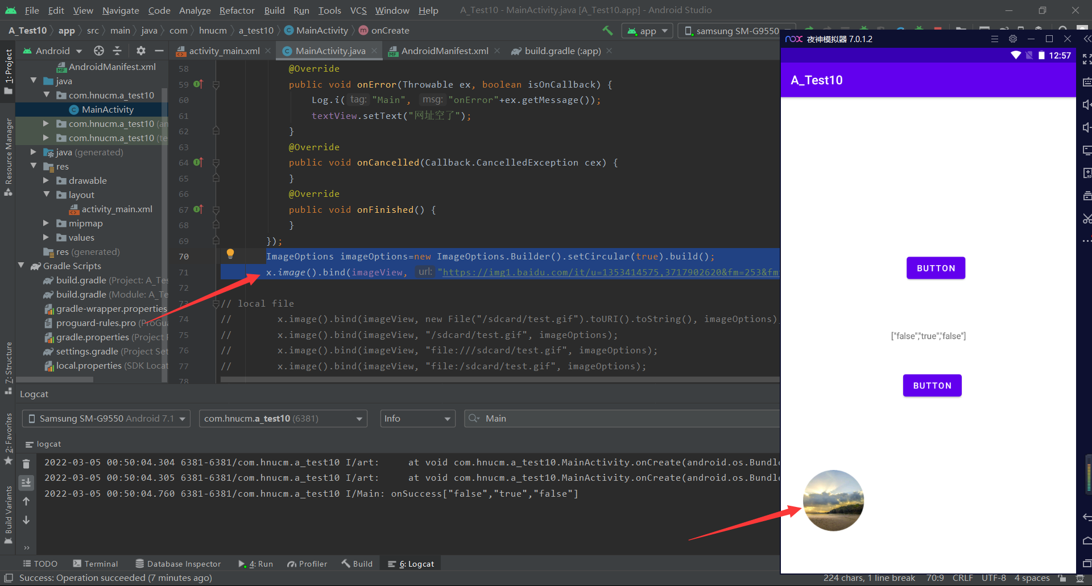Click lower BUTTON in emulator app
Viewport: 1092px width, 586px height.
pyautogui.click(x=932, y=385)
